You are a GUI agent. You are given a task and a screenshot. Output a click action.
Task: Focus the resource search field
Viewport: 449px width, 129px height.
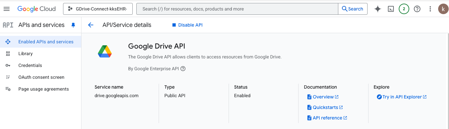point(237,9)
